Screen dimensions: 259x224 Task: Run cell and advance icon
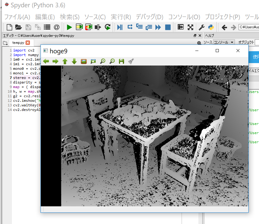89,27
